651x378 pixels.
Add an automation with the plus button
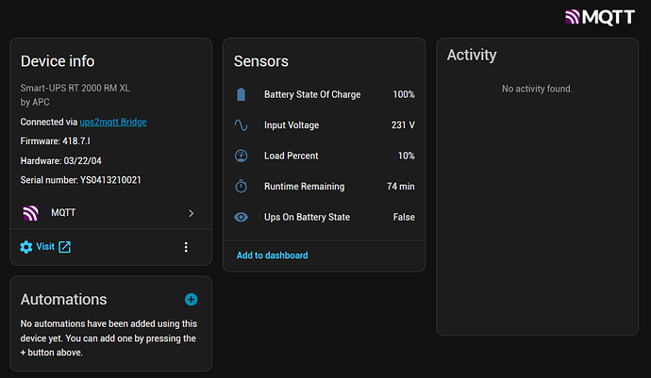(191, 299)
